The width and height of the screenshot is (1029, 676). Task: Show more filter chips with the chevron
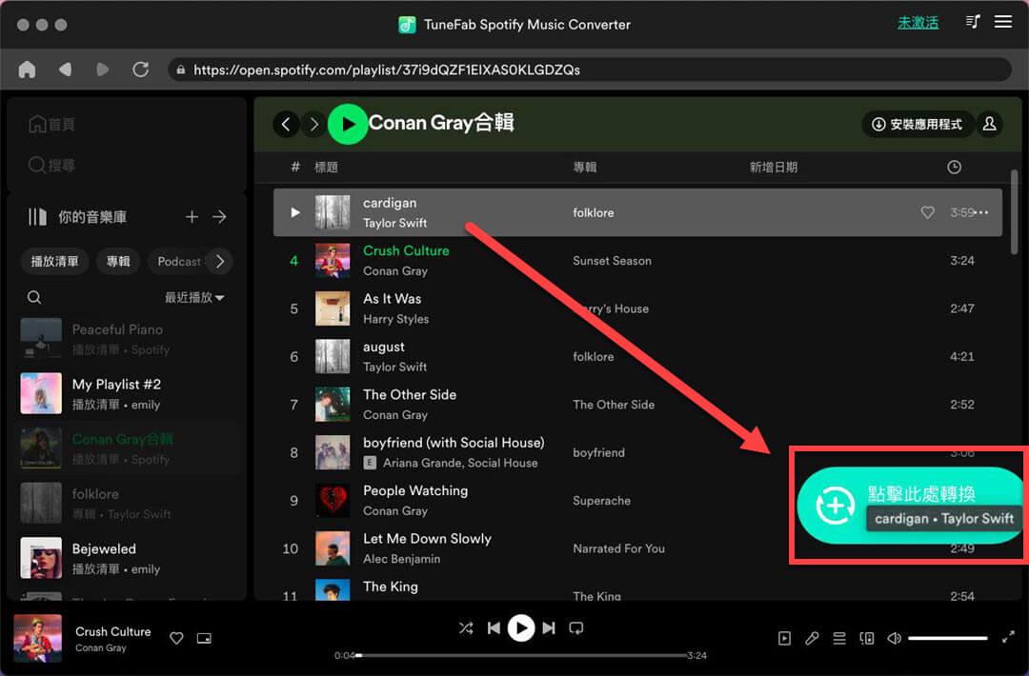(x=220, y=262)
